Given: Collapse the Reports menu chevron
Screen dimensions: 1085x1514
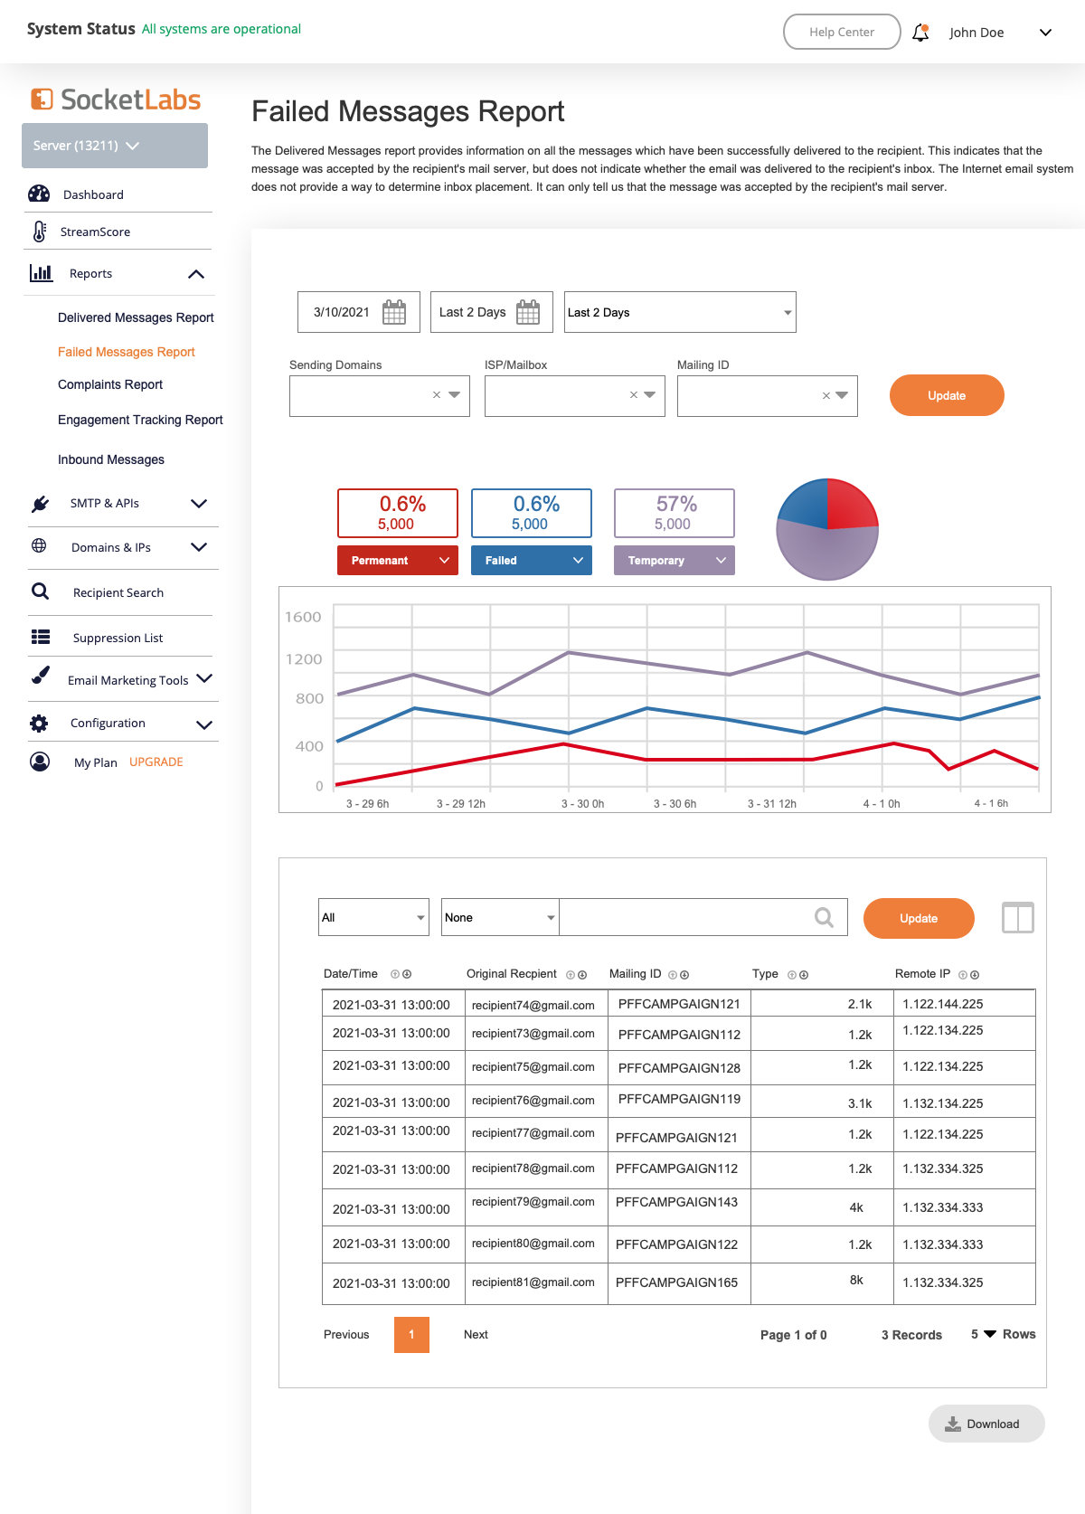Looking at the screenshot, I should point(196,274).
